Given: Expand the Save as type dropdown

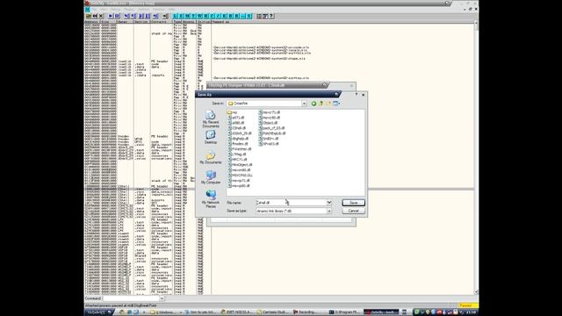Looking at the screenshot, I should point(329,211).
